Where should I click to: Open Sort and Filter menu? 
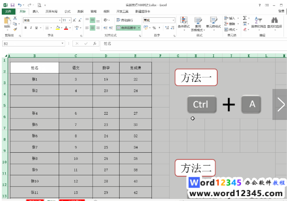(x=258, y=23)
